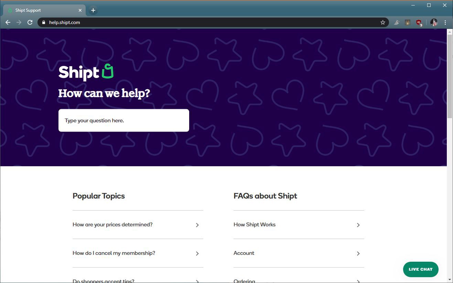This screenshot has width=453, height=283.
Task: Click the 'Type your question here' search box
Action: pyautogui.click(x=124, y=120)
